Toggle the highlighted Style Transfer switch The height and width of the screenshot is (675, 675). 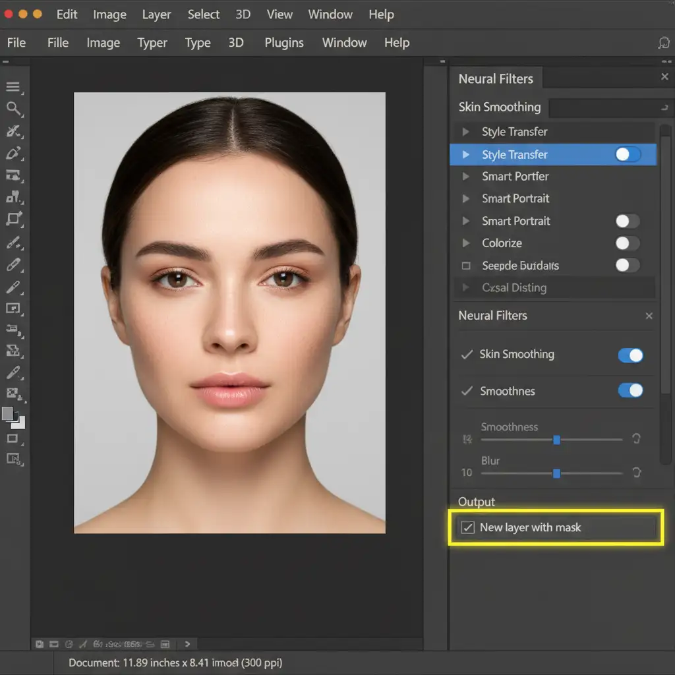(x=628, y=154)
